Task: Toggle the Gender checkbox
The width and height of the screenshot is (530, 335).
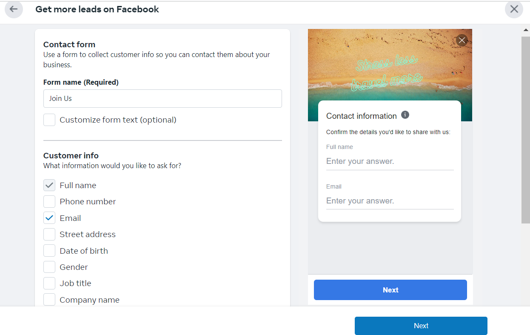Action: coord(49,267)
